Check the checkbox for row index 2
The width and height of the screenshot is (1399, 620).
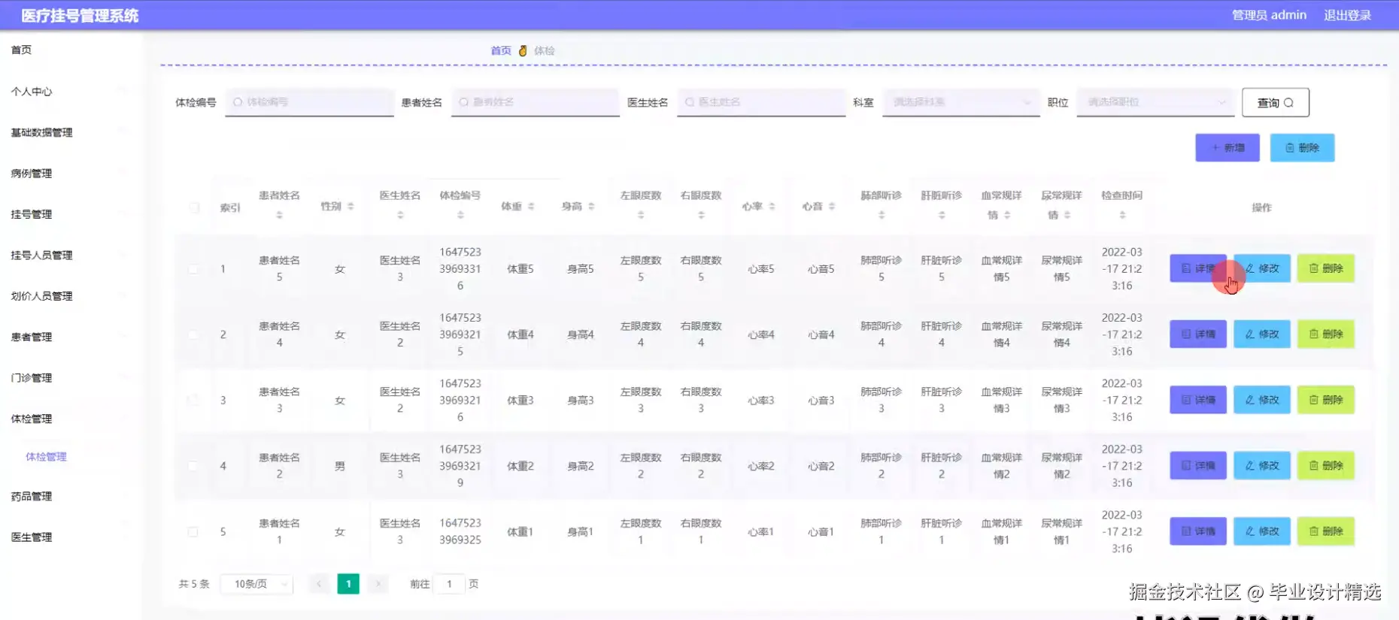point(193,334)
